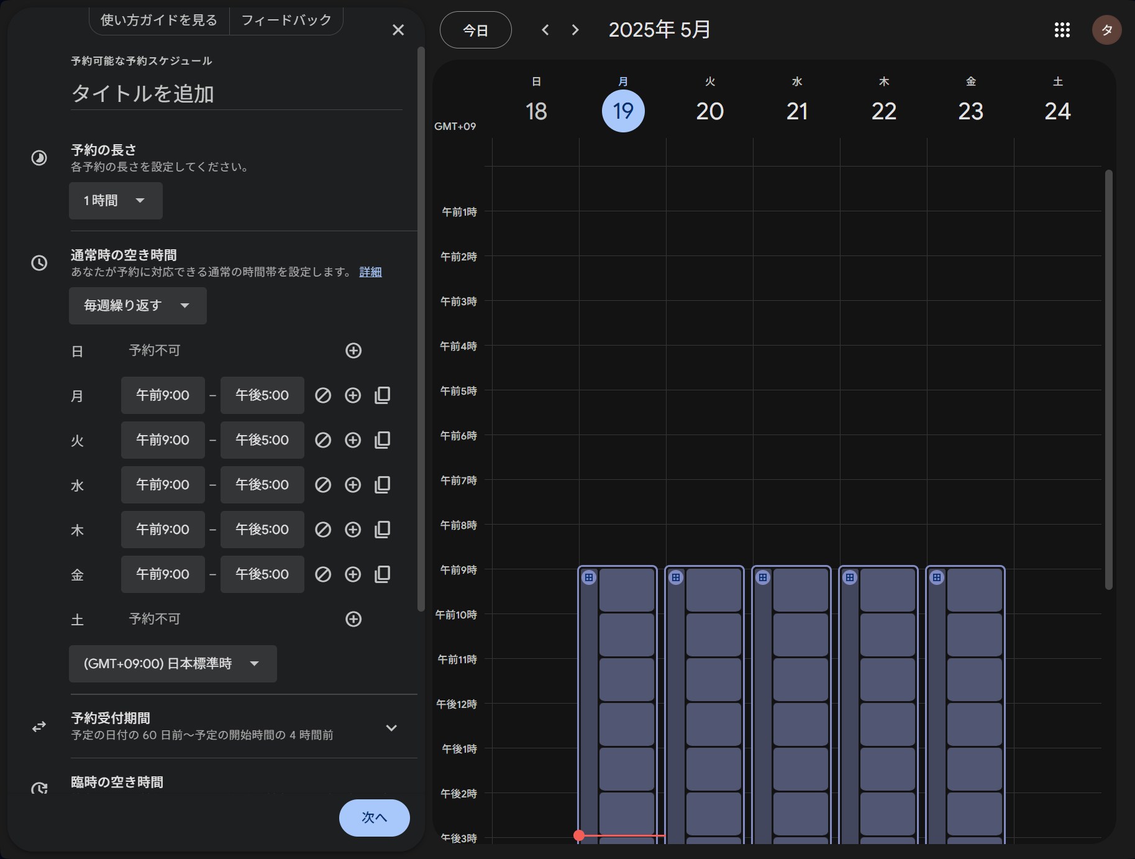The image size is (1135, 859).
Task: Click the フィードバック button
Action: pyautogui.click(x=286, y=21)
